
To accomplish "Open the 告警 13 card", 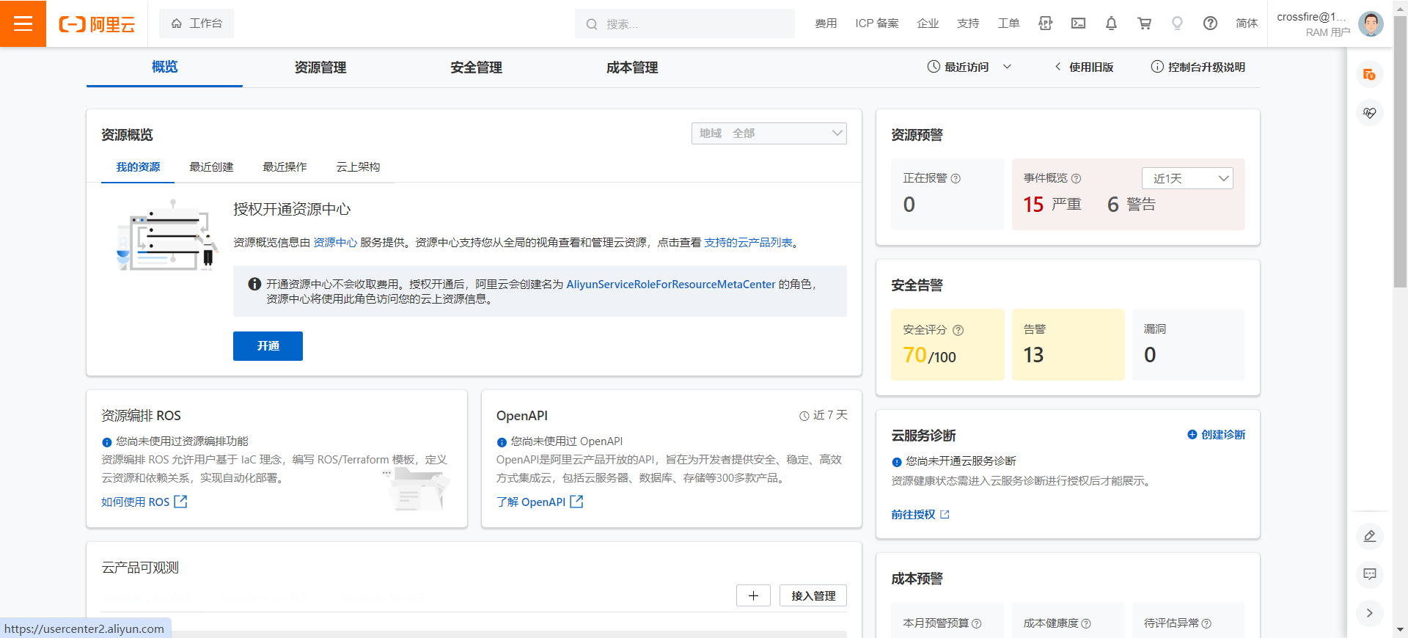I will [1068, 345].
